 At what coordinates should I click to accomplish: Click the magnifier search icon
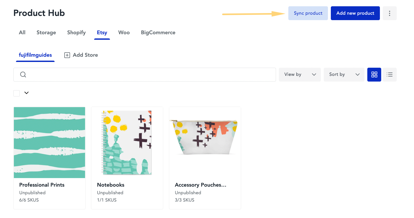(23, 74)
